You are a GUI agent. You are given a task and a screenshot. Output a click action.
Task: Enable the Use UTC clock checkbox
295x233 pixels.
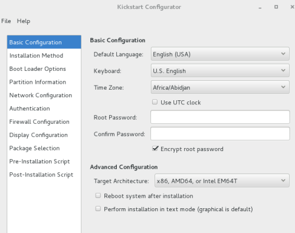point(155,102)
